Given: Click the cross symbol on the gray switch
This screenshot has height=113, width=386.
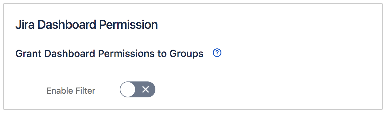Looking at the screenshot, I should pyautogui.click(x=146, y=89).
